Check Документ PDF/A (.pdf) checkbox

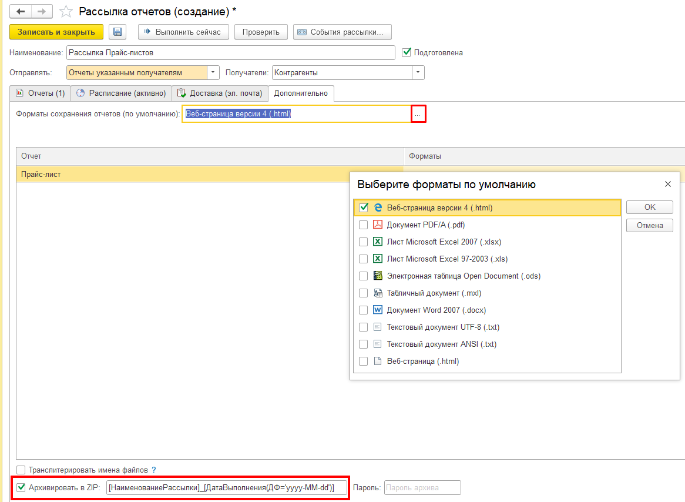(x=364, y=225)
